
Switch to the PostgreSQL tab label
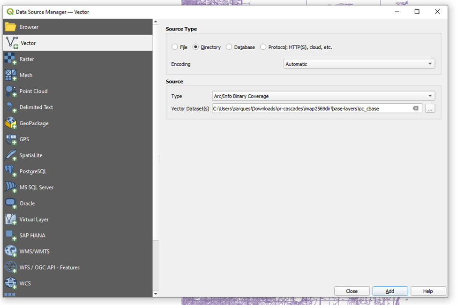[x=33, y=171]
